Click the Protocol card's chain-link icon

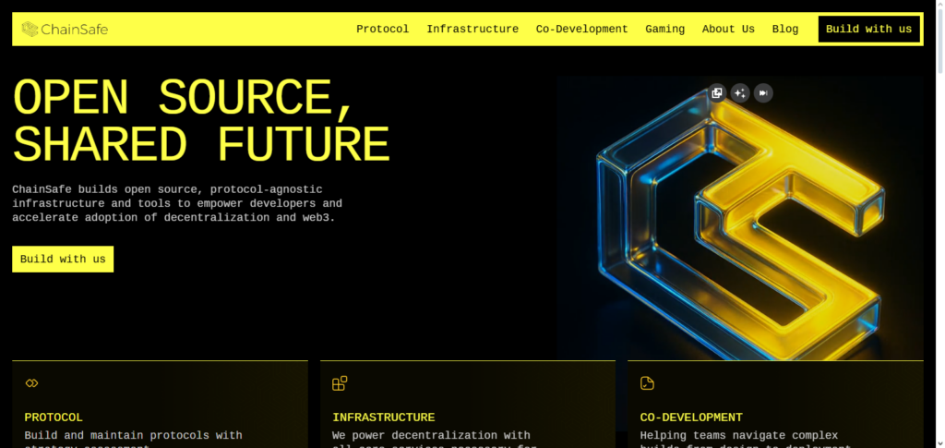tap(31, 383)
